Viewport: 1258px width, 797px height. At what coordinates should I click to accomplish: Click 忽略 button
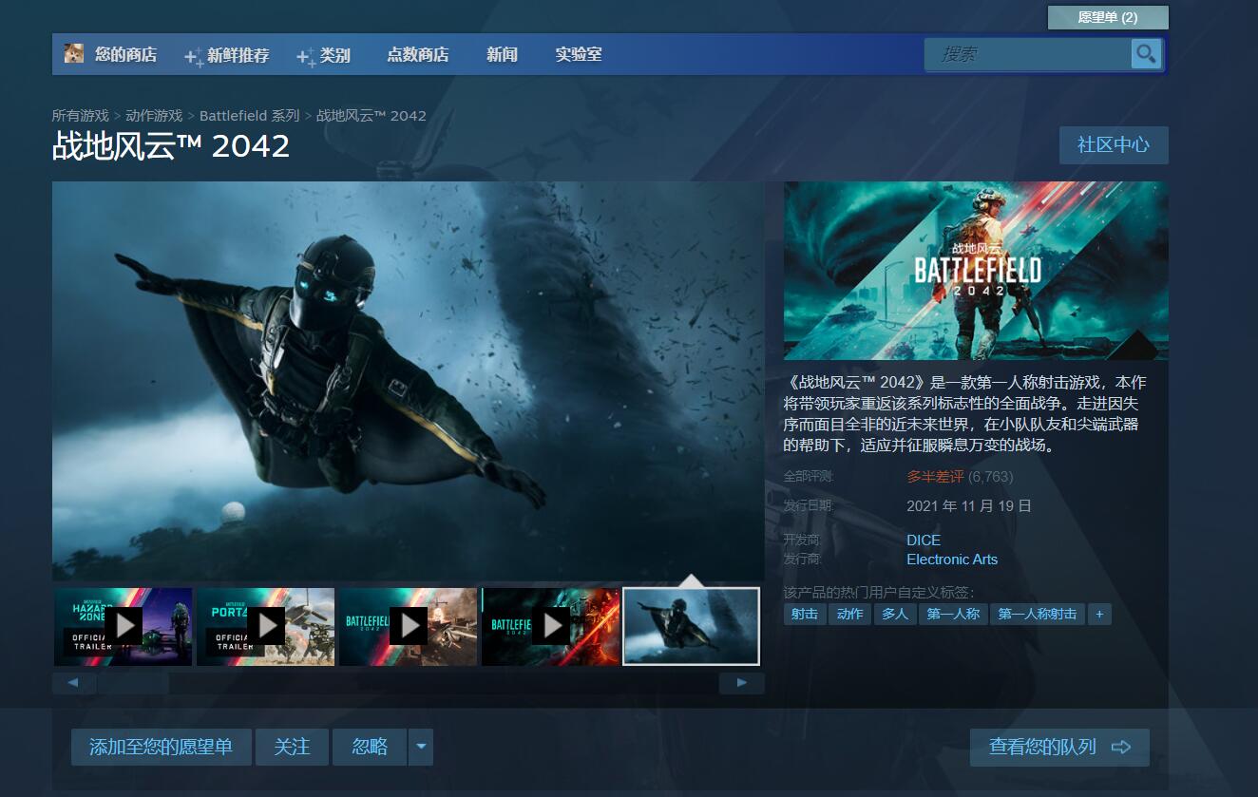coord(370,748)
